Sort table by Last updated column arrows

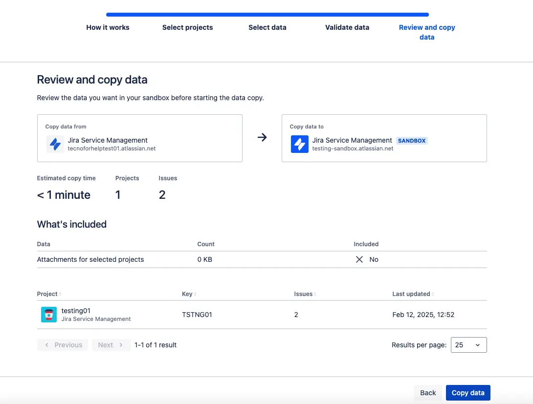[433, 294]
